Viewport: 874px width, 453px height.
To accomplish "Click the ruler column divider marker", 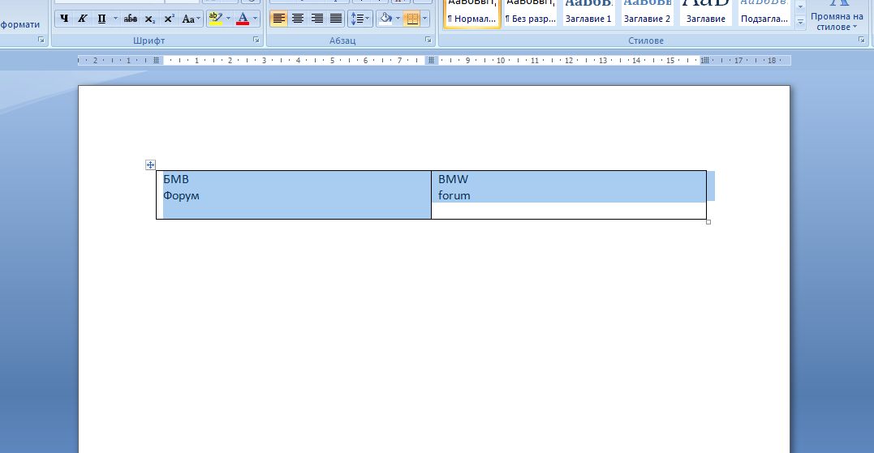I will coord(431,60).
